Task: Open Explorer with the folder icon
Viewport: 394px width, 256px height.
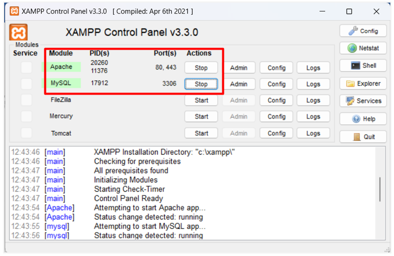Action: coord(364,84)
